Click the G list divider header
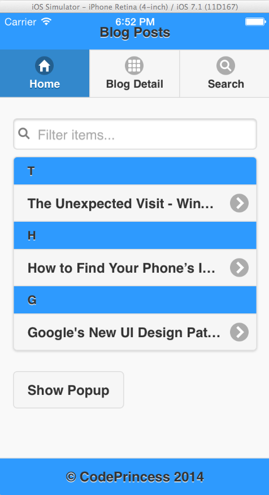The image size is (269, 495). (135, 300)
